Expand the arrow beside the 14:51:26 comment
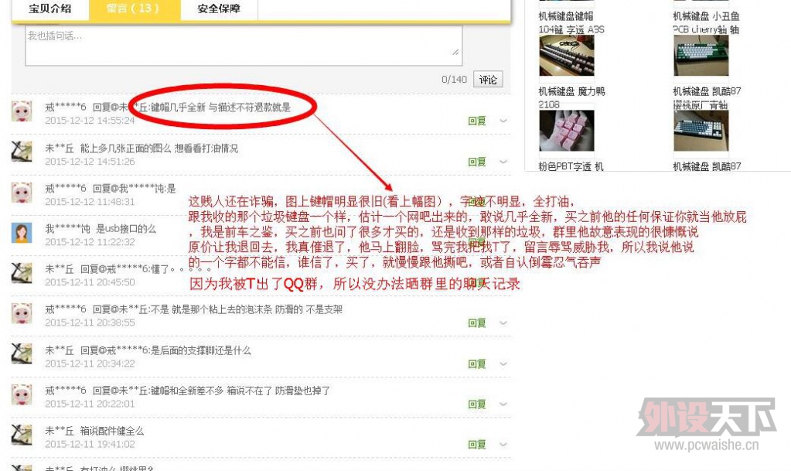 [x=503, y=162]
